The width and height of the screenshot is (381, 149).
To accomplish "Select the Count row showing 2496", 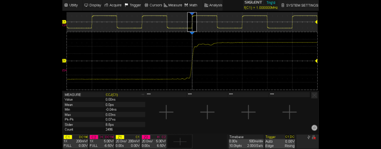I will pyautogui.click(x=104, y=129).
